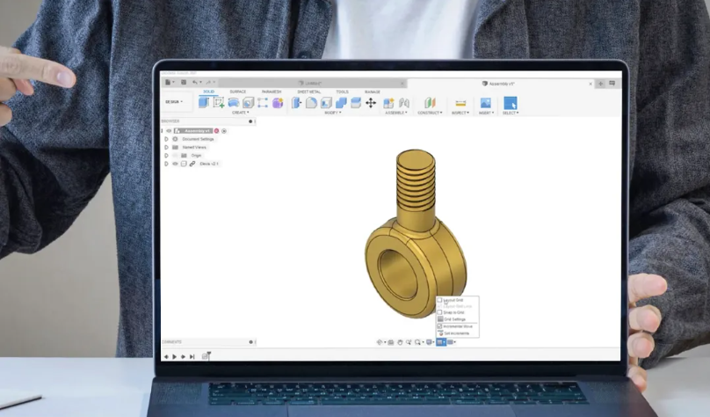Select the Fillet tool
710x417 pixels.
pyautogui.click(x=311, y=103)
